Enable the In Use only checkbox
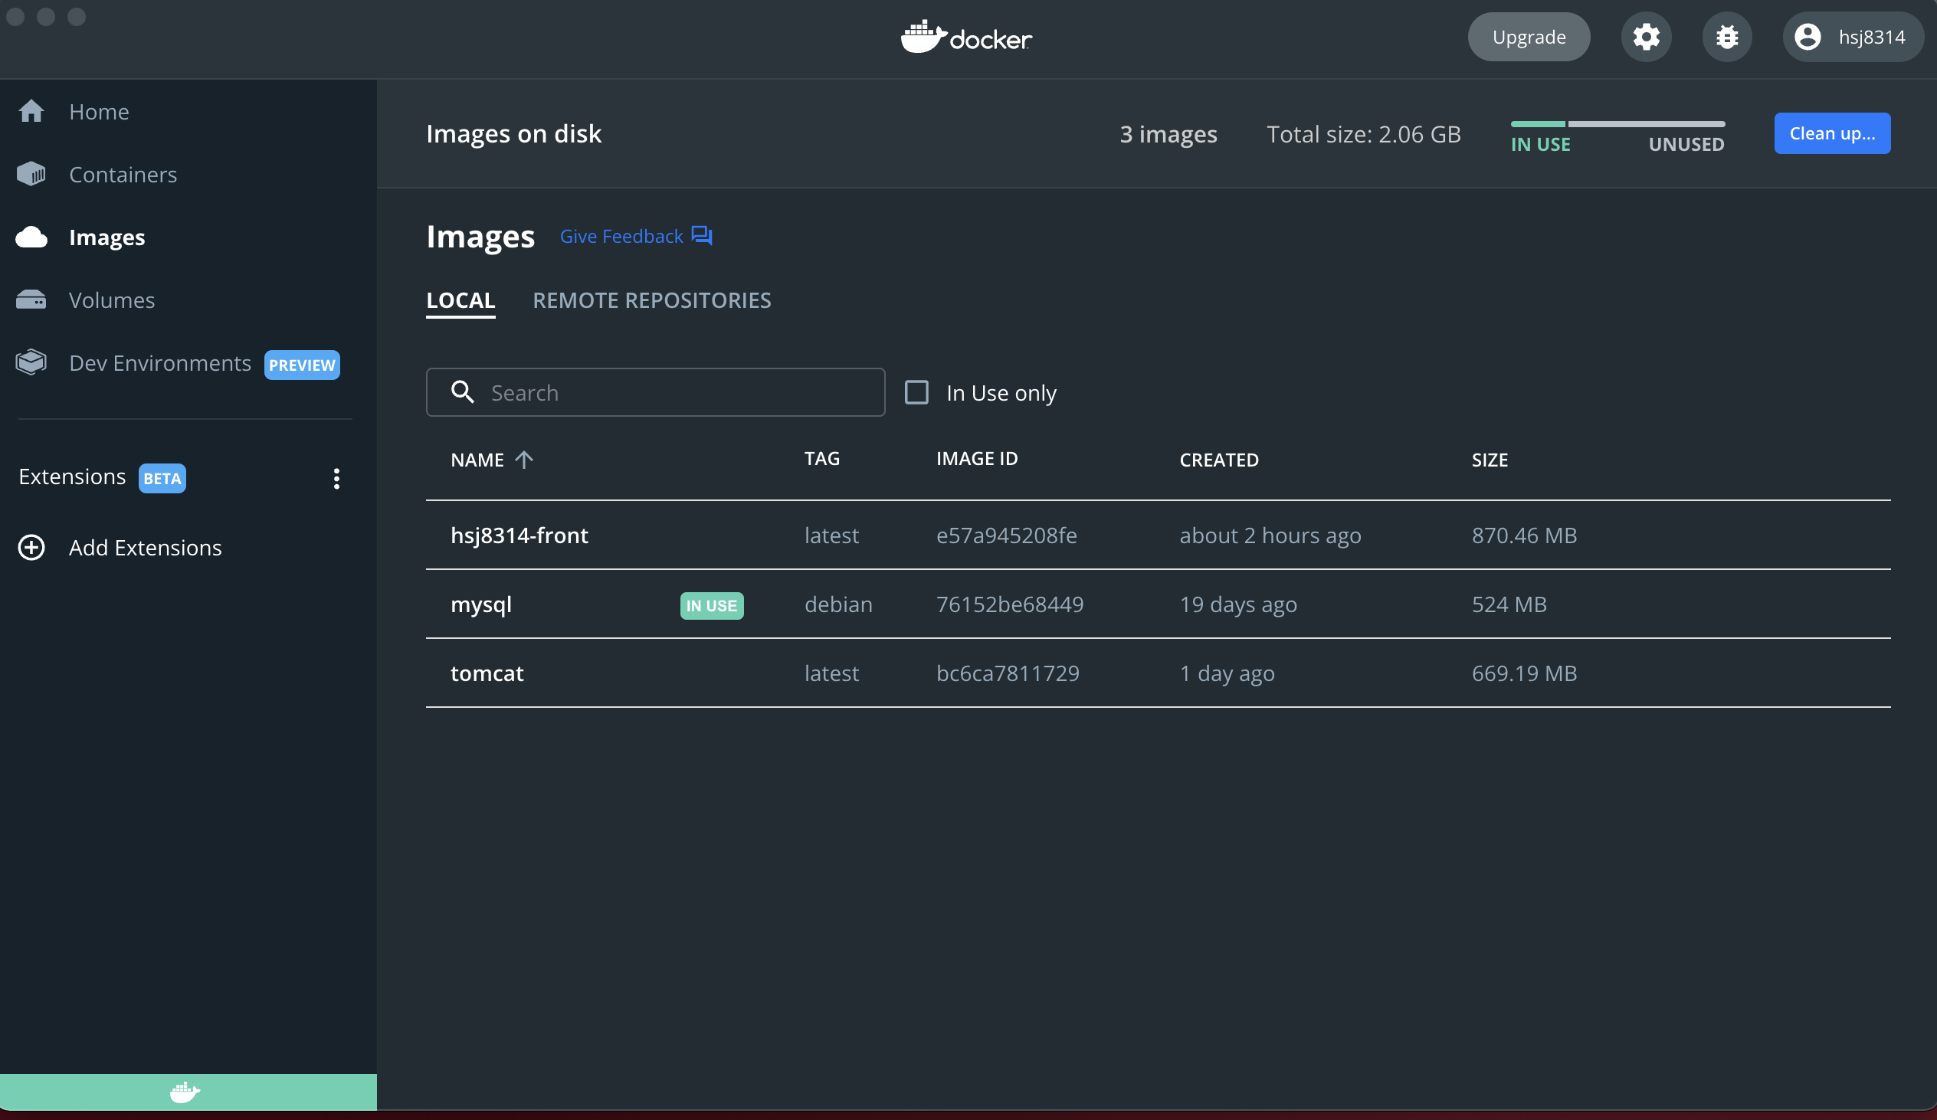 pyautogui.click(x=916, y=392)
